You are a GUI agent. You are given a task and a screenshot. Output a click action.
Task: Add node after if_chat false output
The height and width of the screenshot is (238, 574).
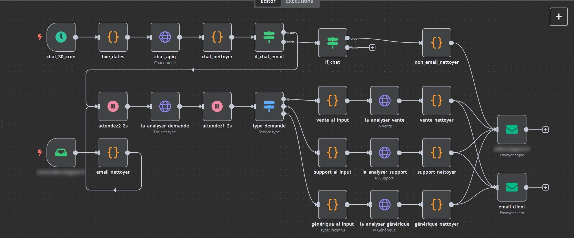pos(372,48)
